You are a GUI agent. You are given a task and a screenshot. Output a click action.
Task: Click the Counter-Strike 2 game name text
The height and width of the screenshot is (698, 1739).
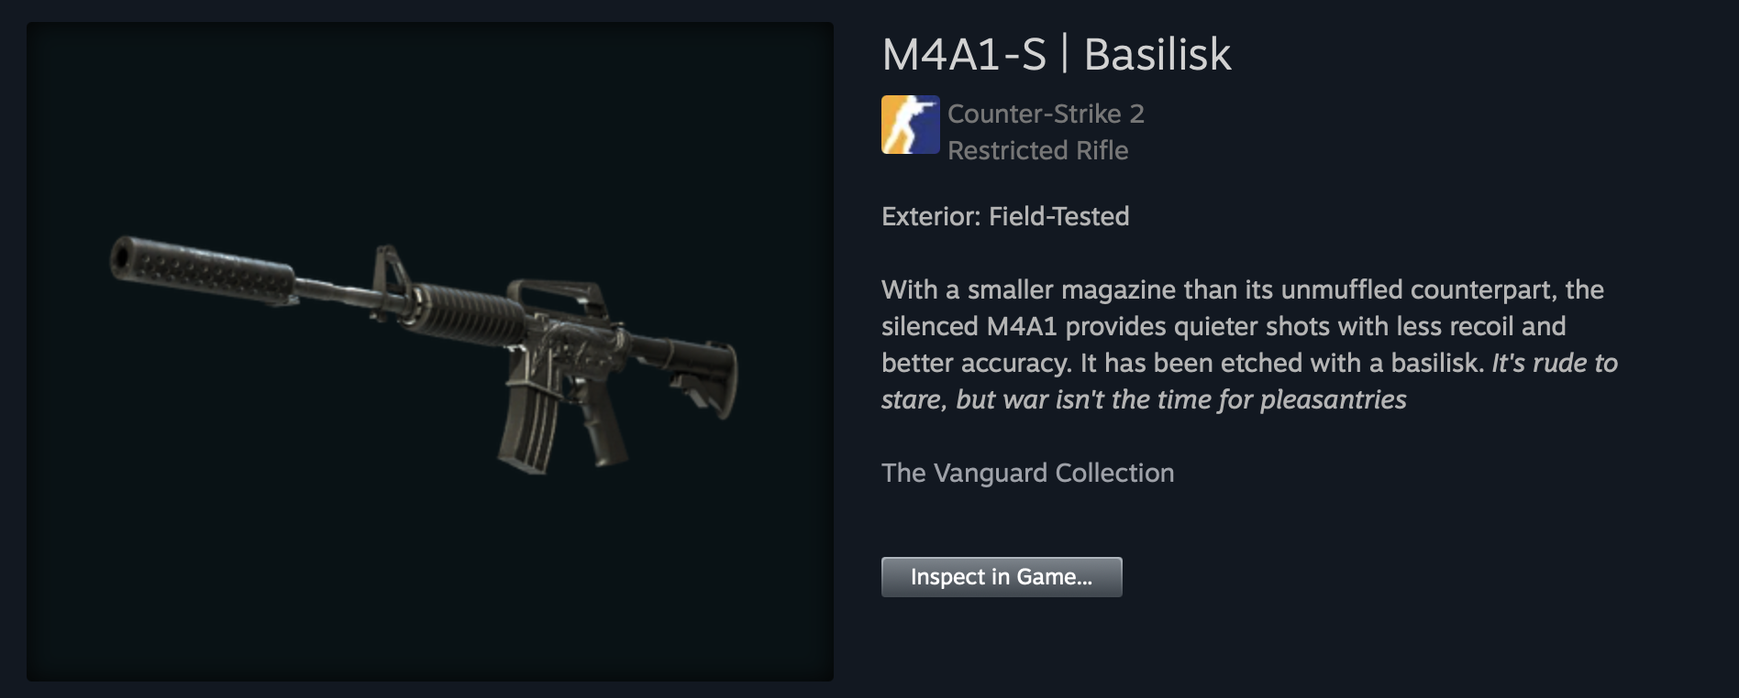pos(1046,114)
